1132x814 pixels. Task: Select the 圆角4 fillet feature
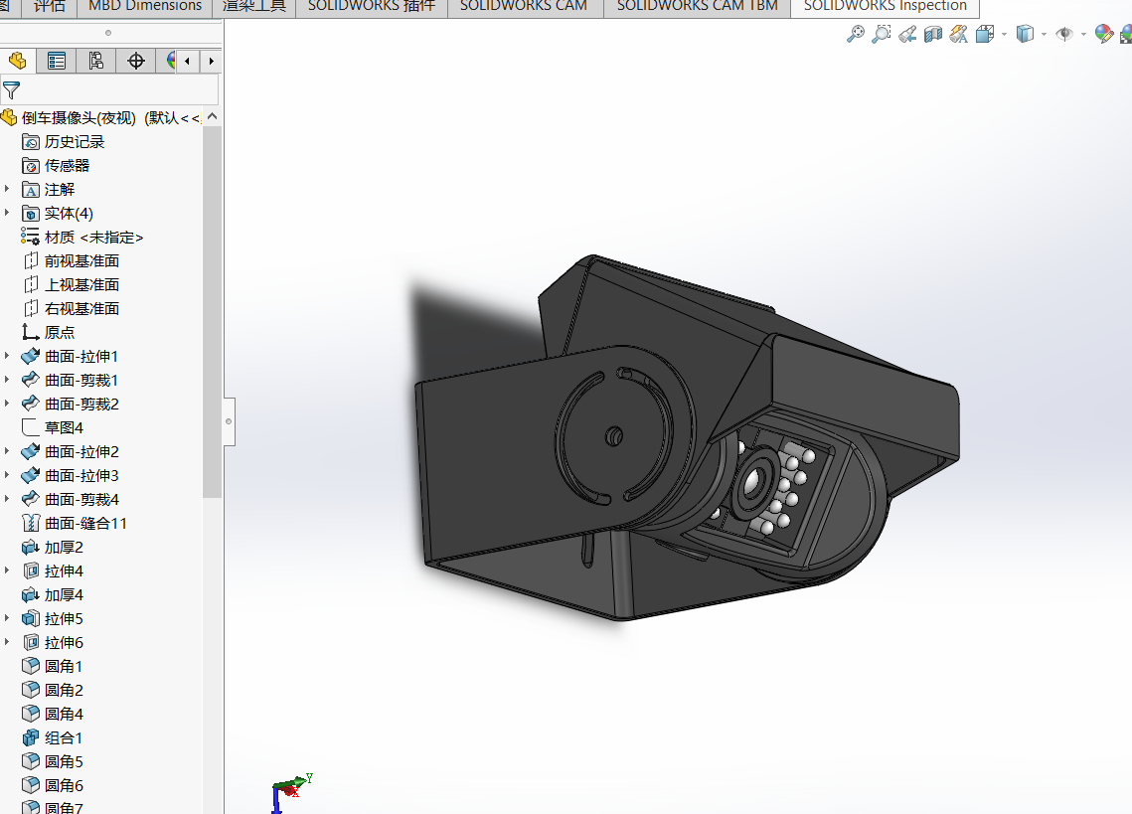point(64,714)
